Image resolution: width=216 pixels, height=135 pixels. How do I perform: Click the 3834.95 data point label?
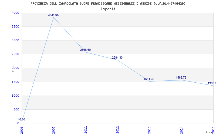pyautogui.click(x=53, y=15)
